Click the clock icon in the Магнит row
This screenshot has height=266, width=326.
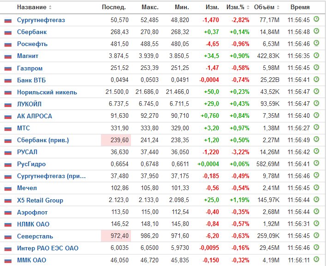(316, 55)
